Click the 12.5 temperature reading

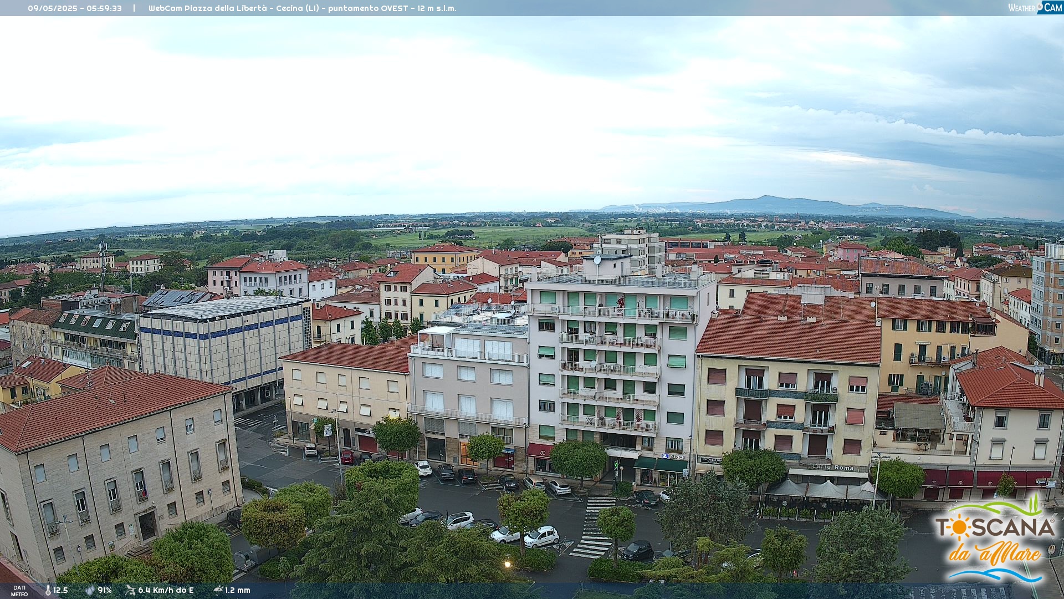60,590
